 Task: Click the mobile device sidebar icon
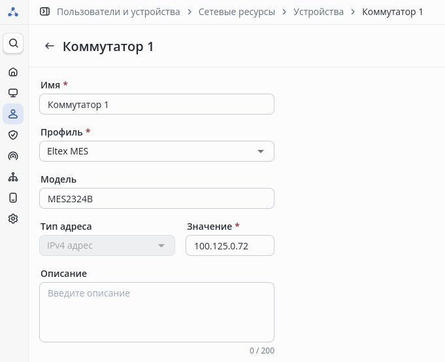13,198
